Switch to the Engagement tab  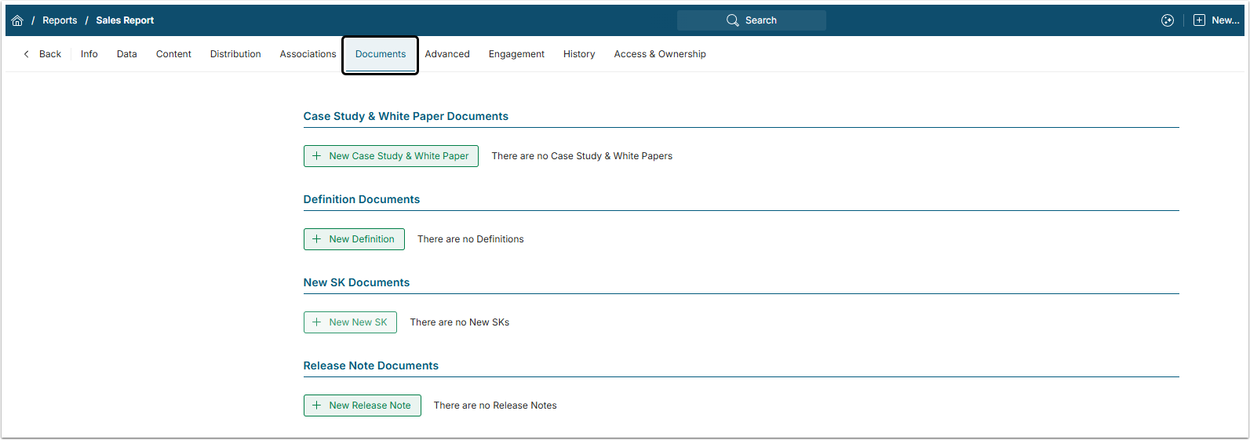click(516, 54)
